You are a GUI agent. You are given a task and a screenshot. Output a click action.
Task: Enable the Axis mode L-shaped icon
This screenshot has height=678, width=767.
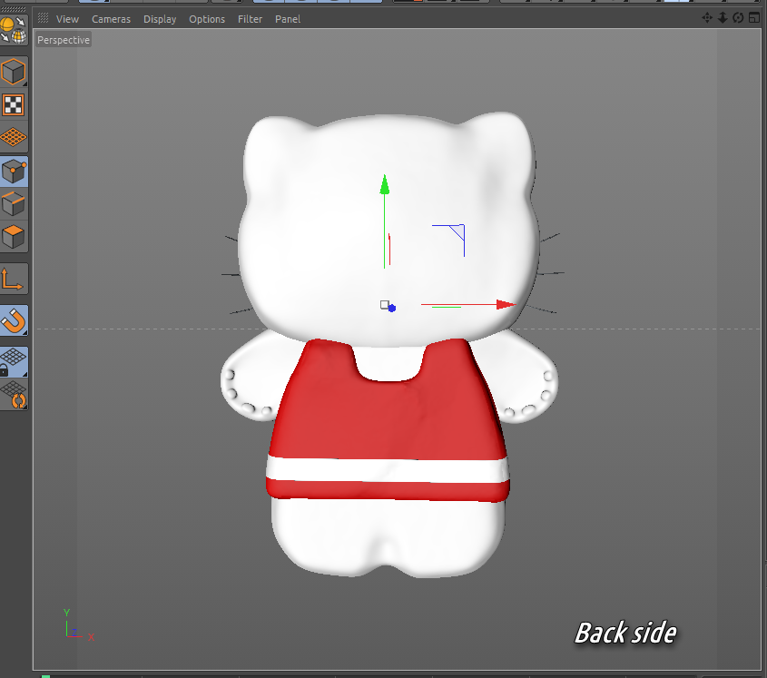(x=14, y=279)
